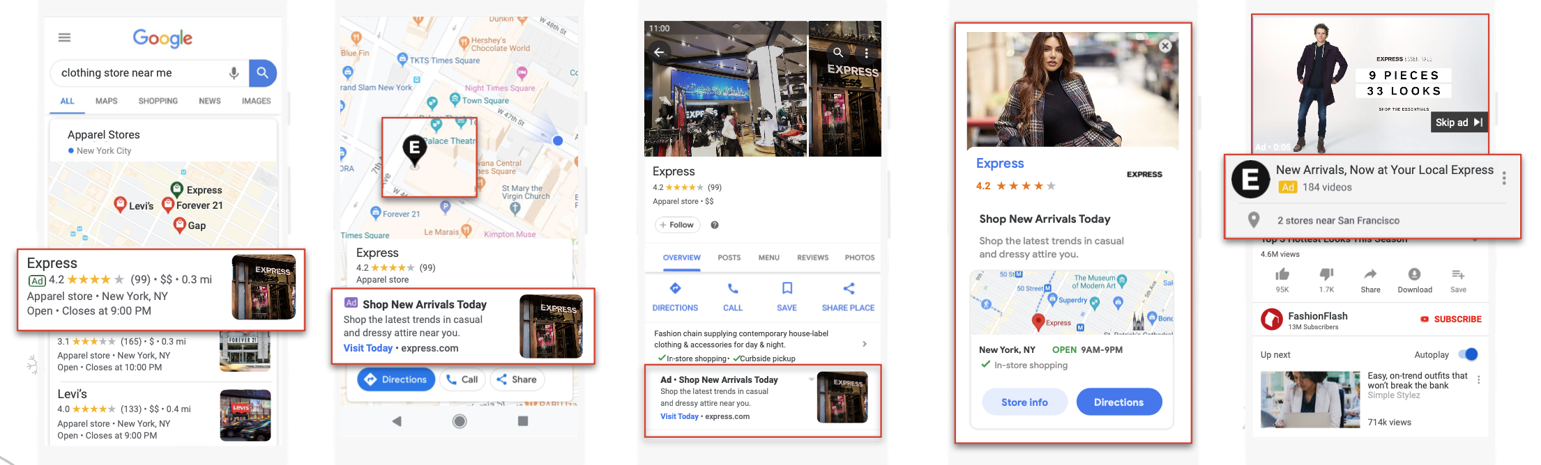Select the Gap pin on the Apparel Stores map
Viewport: 1541px width, 465px height.
point(179,225)
